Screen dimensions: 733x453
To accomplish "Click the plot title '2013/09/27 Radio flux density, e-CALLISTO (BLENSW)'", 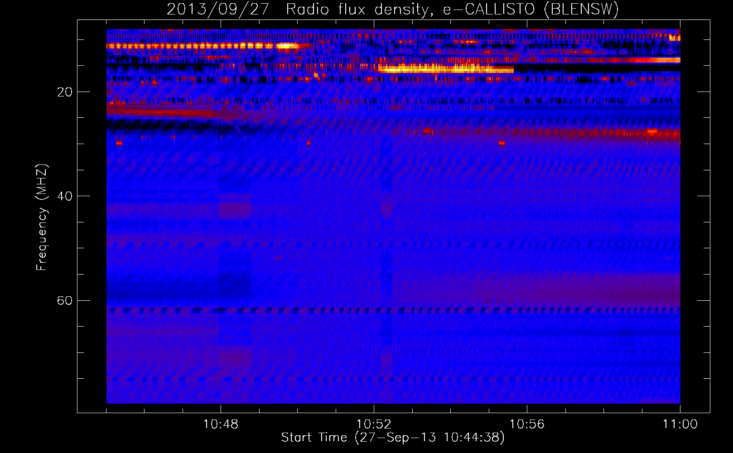I will click(393, 9).
